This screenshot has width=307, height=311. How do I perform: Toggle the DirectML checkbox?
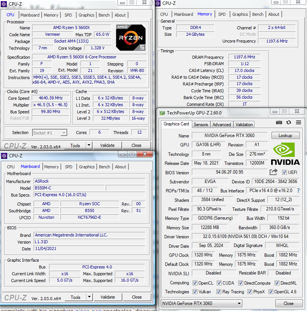277,283
